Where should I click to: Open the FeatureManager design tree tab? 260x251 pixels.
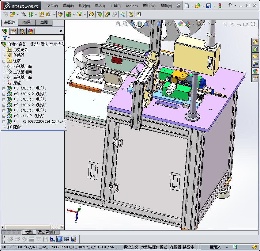pos(5,31)
